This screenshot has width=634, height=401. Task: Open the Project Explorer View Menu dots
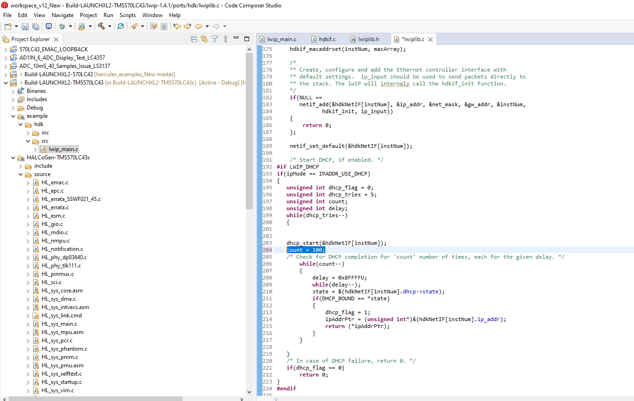(x=225, y=39)
